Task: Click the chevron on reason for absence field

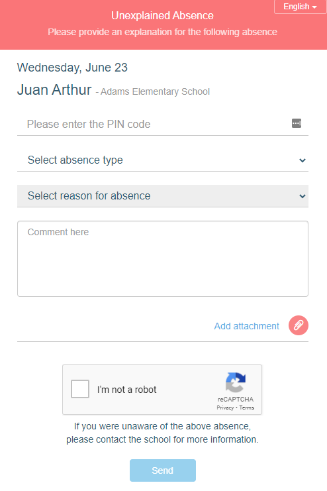Action: [x=303, y=196]
